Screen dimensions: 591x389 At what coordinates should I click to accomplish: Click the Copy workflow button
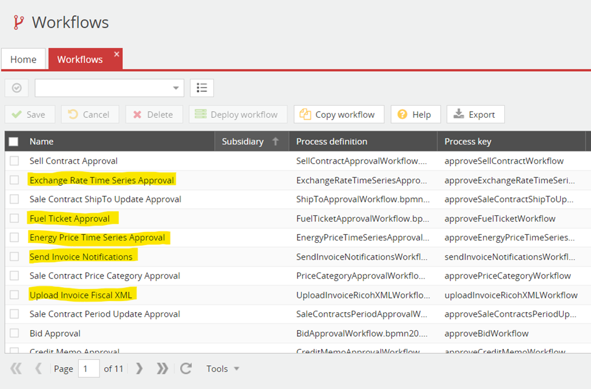point(339,114)
